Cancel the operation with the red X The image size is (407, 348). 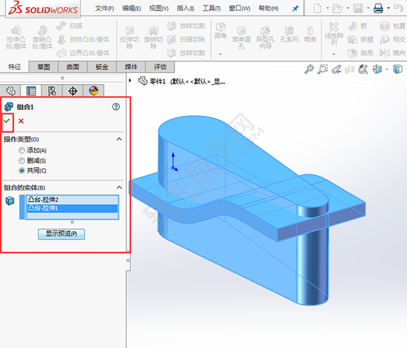click(x=21, y=121)
